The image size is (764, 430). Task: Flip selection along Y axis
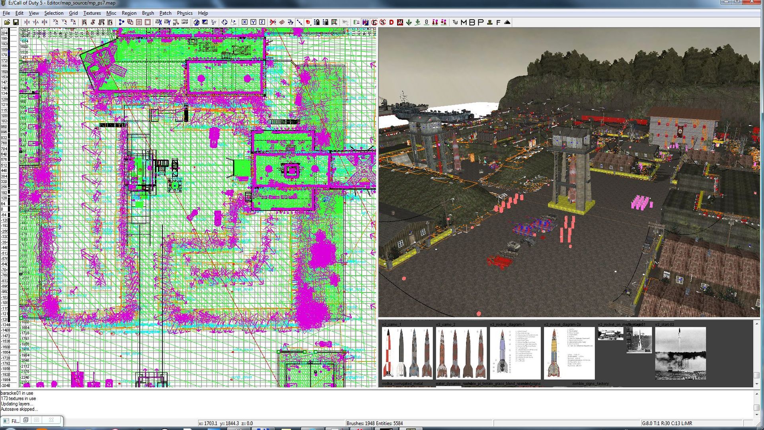(36, 22)
